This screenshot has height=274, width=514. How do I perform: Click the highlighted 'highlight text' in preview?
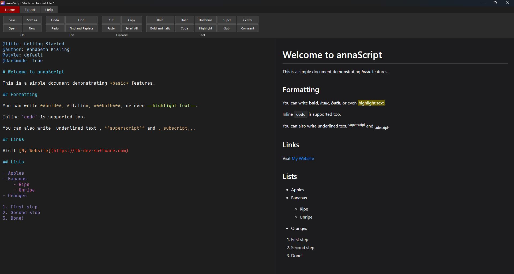pyautogui.click(x=371, y=103)
